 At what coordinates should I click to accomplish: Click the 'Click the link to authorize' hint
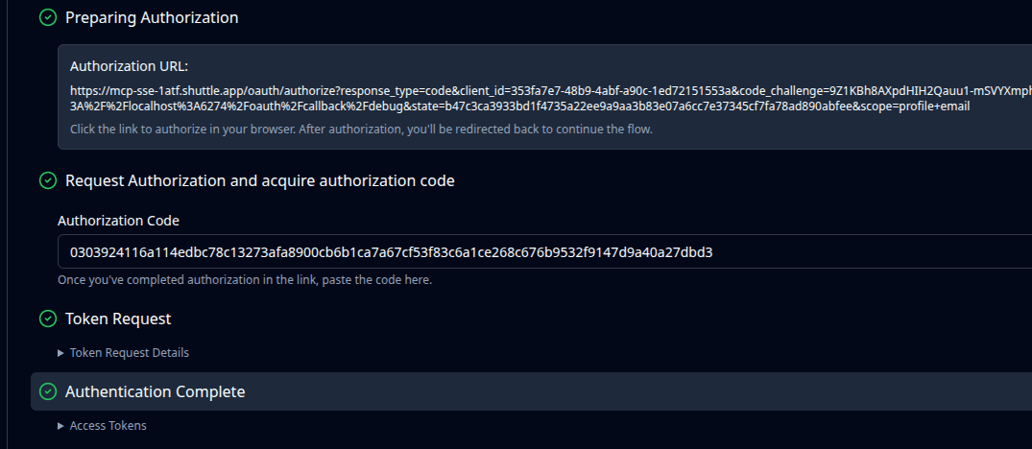pyautogui.click(x=361, y=129)
